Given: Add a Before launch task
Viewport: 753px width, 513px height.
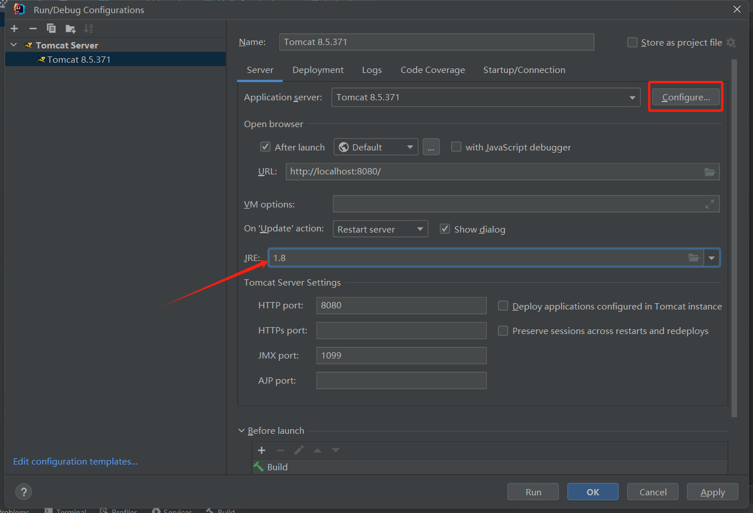Looking at the screenshot, I should 262,450.
